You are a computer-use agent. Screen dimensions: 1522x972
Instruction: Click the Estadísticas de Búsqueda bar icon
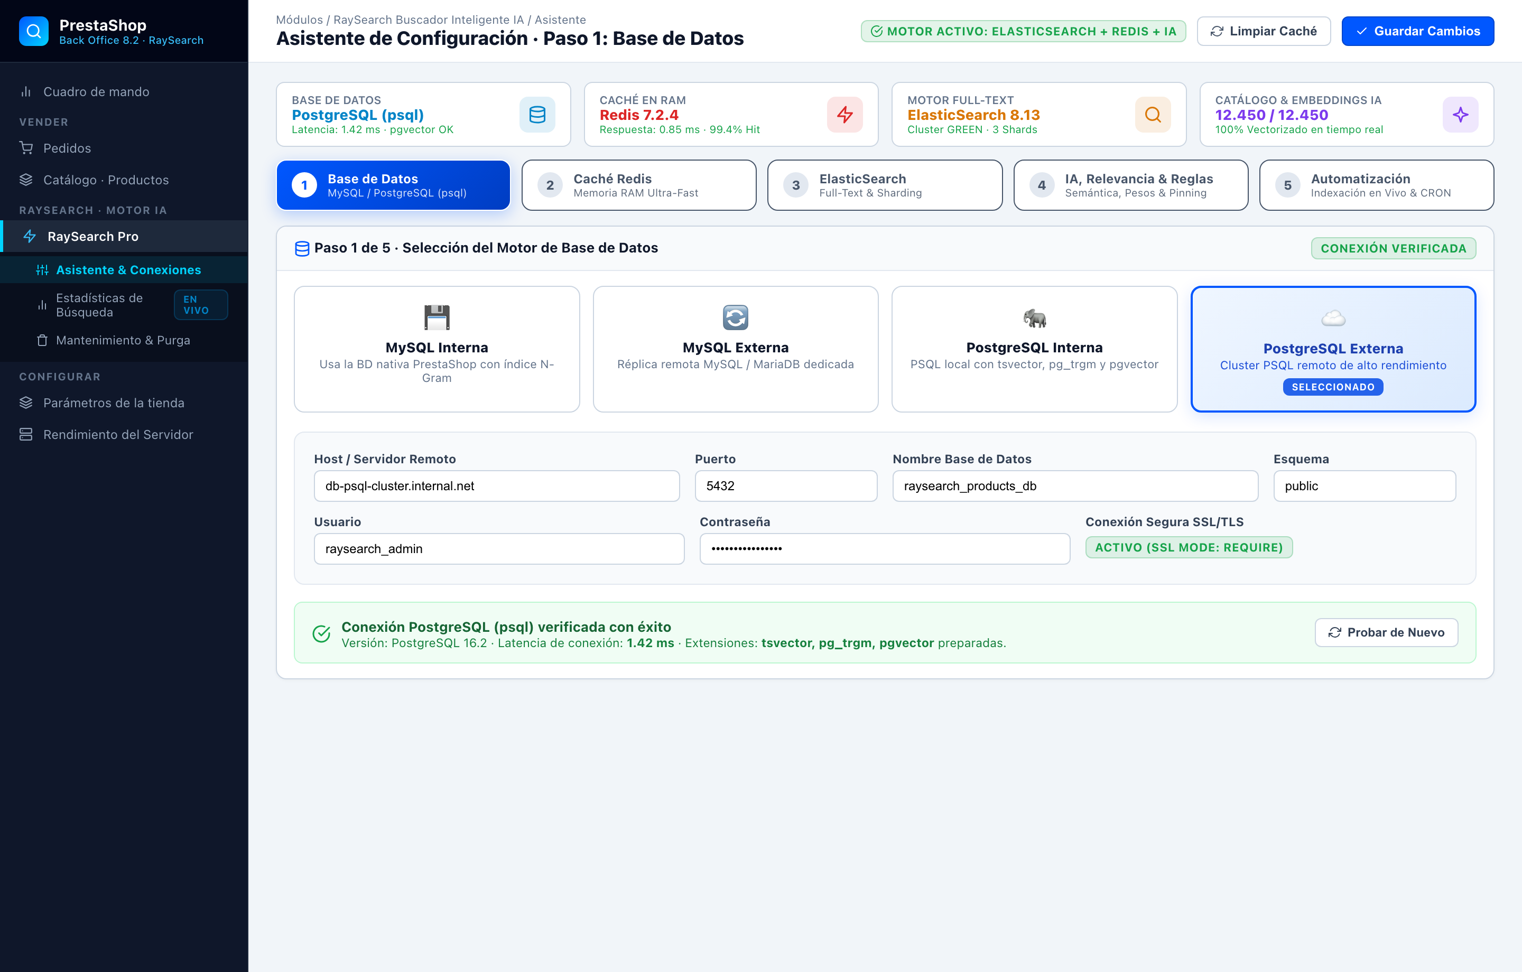42,305
